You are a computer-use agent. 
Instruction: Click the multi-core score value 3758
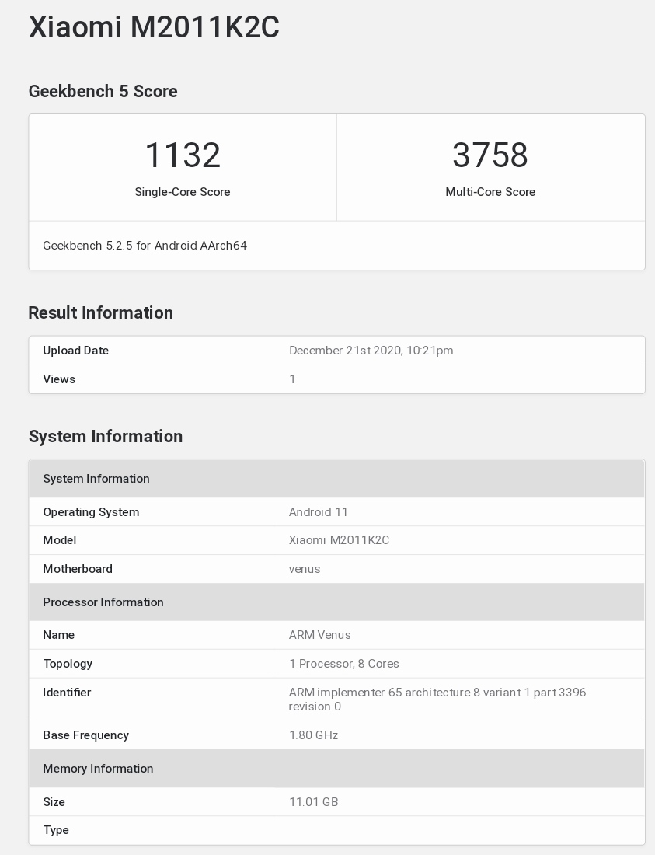pos(490,155)
